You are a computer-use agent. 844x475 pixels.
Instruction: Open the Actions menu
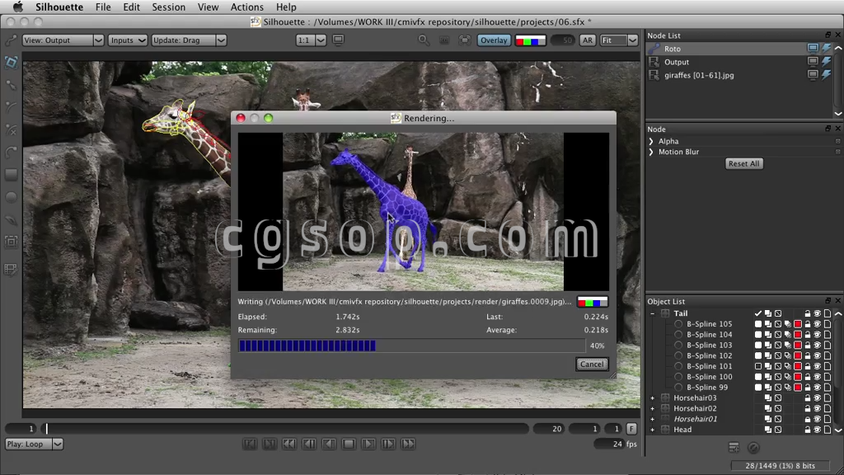[246, 7]
